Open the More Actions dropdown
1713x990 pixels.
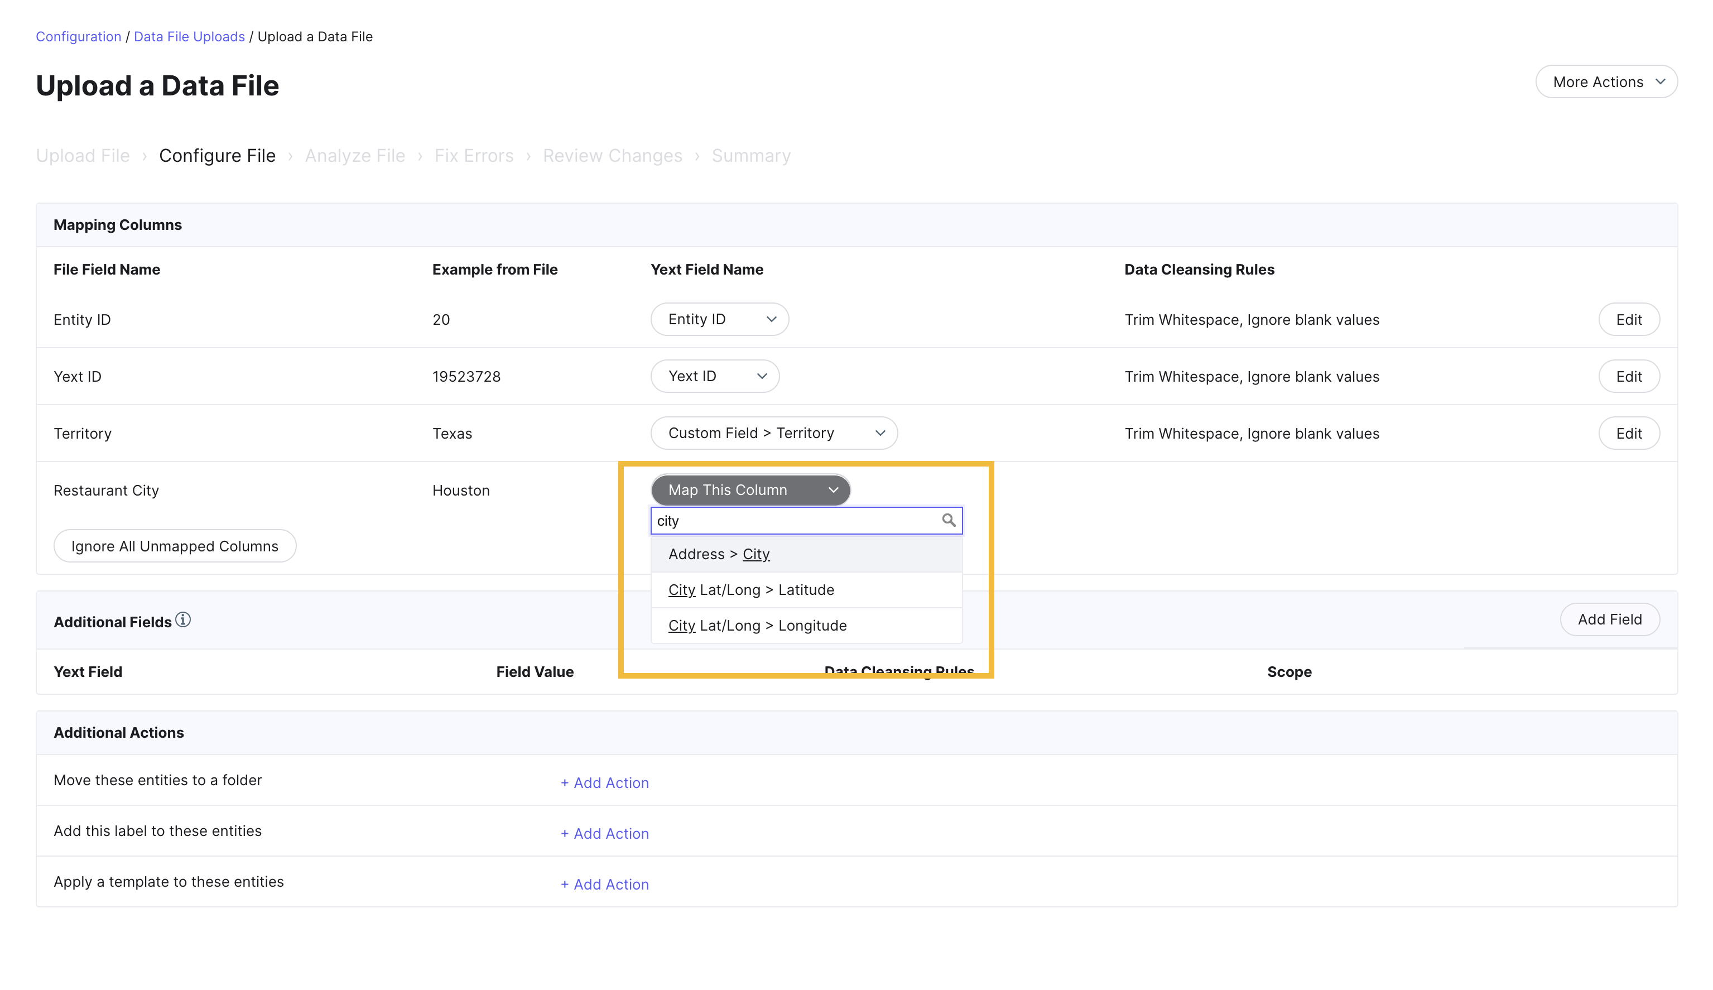pos(1606,81)
